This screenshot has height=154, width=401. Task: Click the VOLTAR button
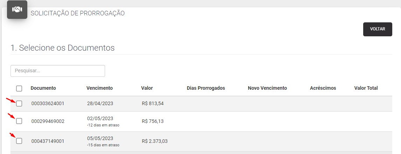[x=378, y=29]
